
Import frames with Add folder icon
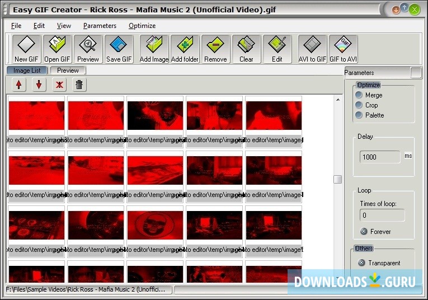185,49
